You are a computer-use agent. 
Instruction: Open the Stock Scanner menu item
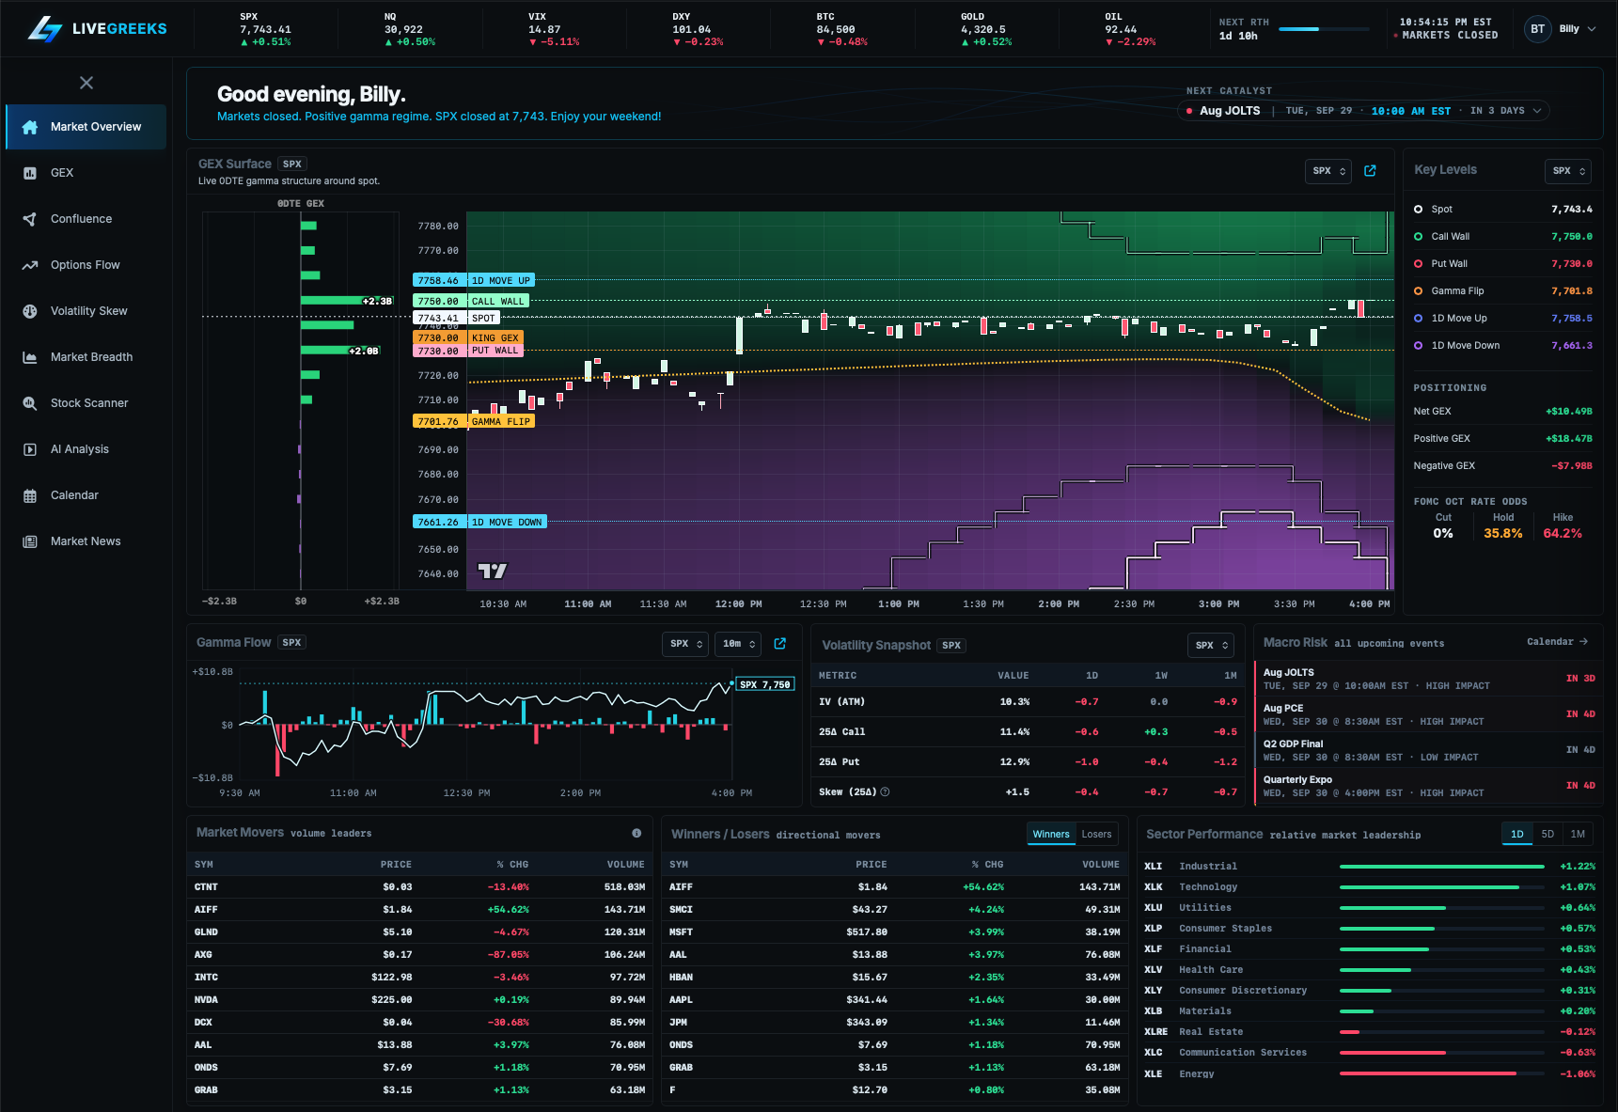(x=86, y=403)
